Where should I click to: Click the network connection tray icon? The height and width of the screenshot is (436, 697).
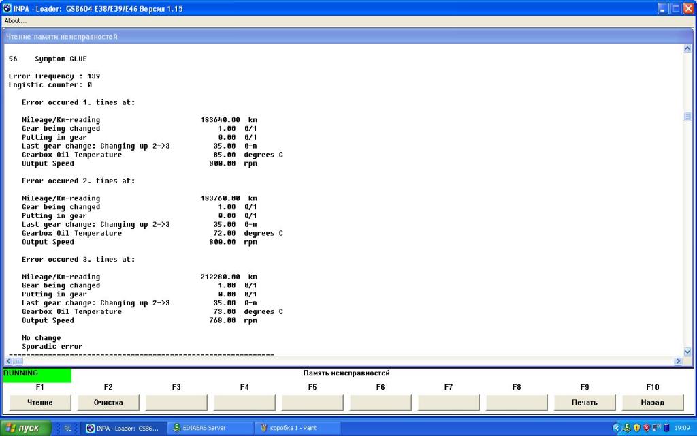coord(657,428)
